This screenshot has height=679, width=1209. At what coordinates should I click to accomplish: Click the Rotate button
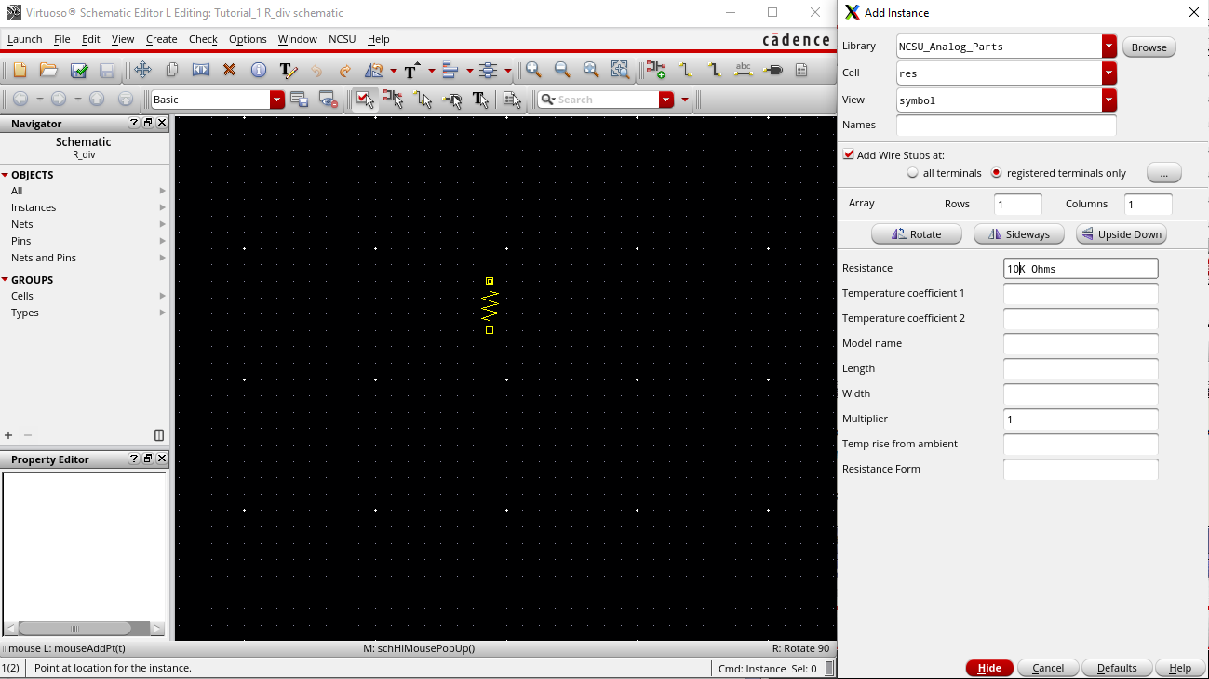click(916, 234)
